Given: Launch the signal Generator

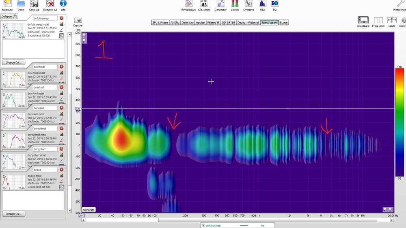Looking at the screenshot, I should click(220, 5).
